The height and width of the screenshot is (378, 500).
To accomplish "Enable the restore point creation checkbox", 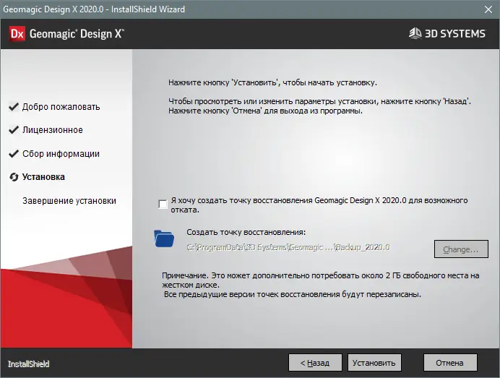I will tap(163, 204).
